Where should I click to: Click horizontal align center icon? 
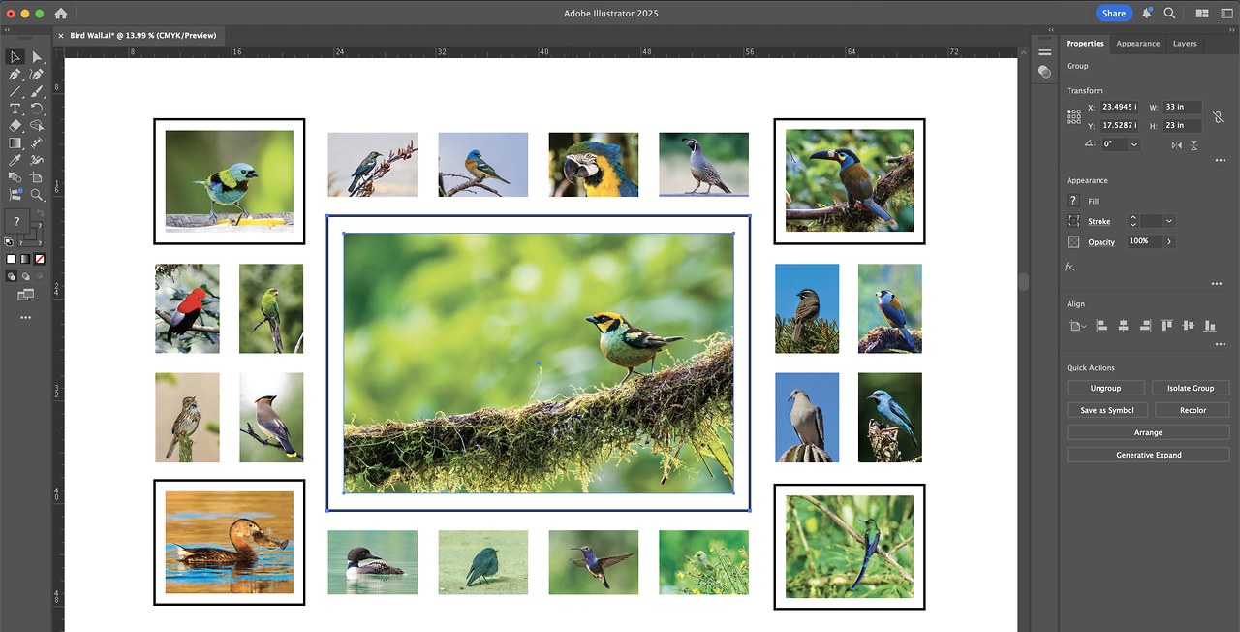pyautogui.click(x=1123, y=326)
